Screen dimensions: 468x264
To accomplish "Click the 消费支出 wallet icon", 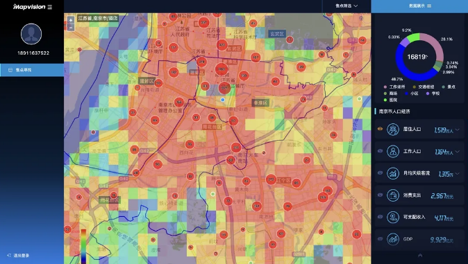I will click(393, 195).
